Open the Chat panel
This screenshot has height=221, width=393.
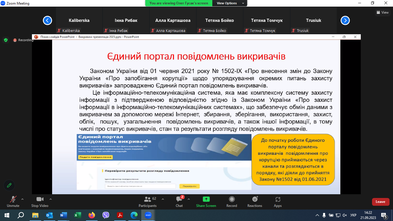tap(179, 202)
